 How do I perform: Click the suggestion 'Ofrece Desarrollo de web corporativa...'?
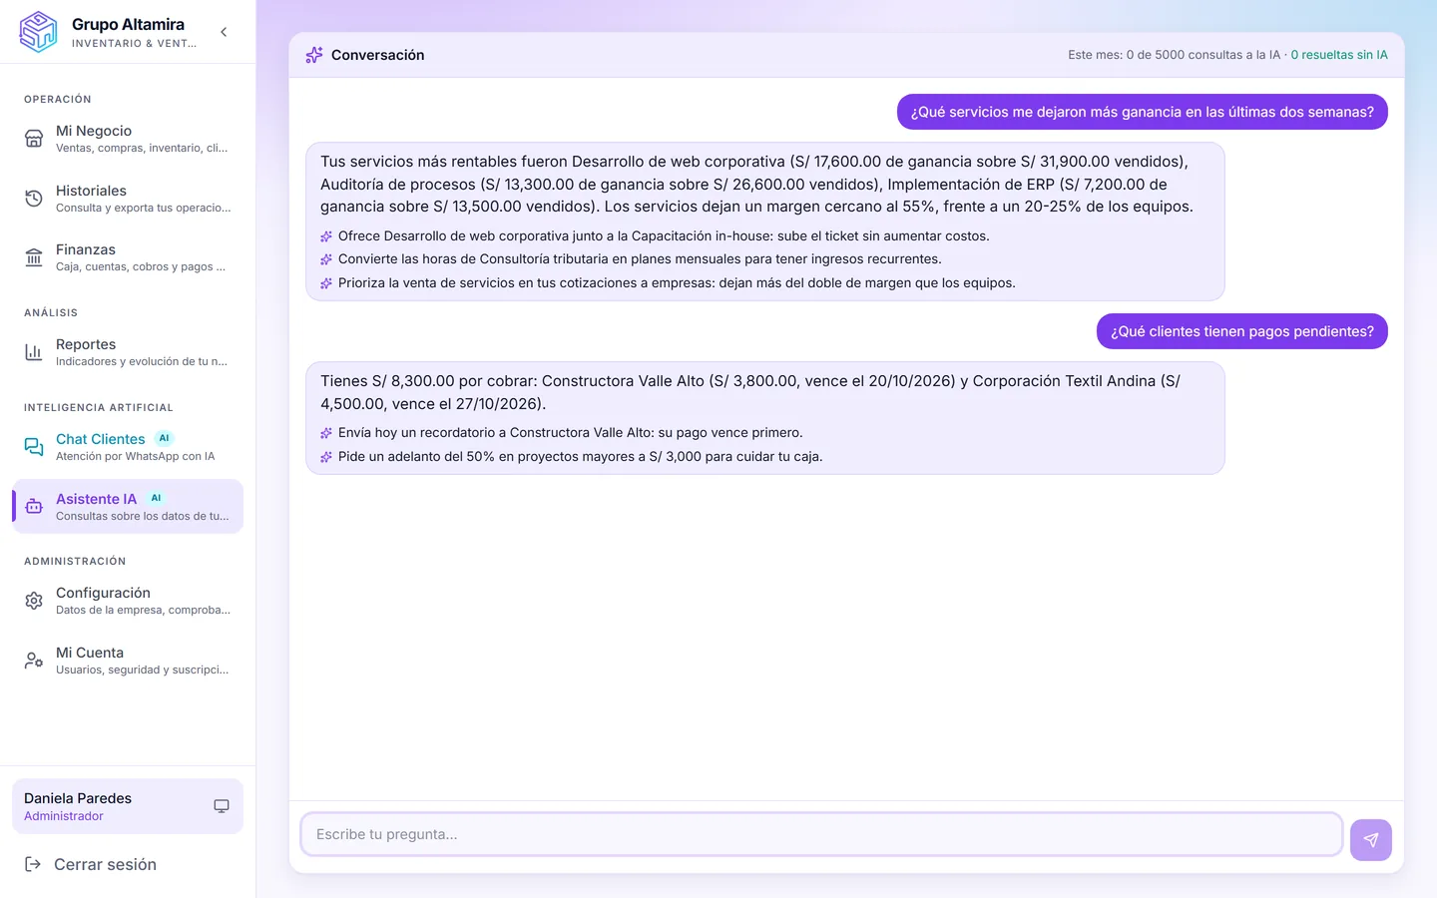664,236
